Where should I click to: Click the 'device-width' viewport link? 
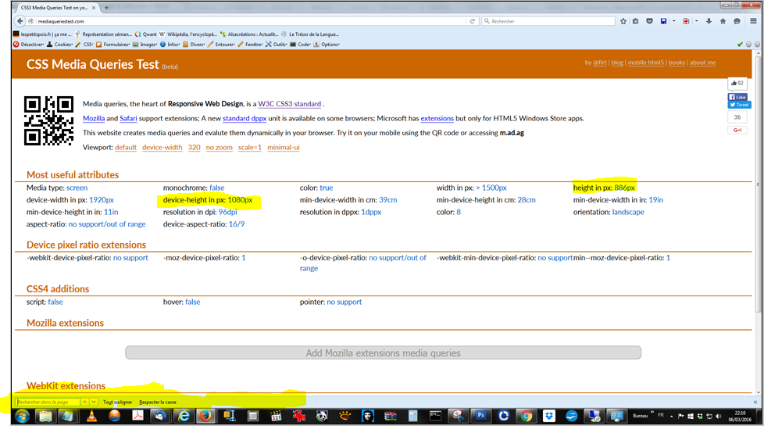click(162, 147)
